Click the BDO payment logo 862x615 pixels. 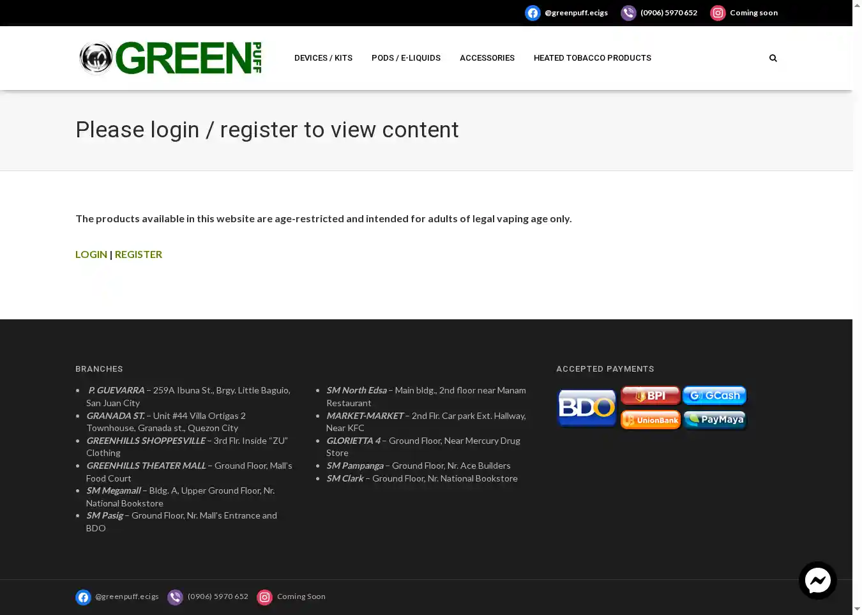click(587, 407)
